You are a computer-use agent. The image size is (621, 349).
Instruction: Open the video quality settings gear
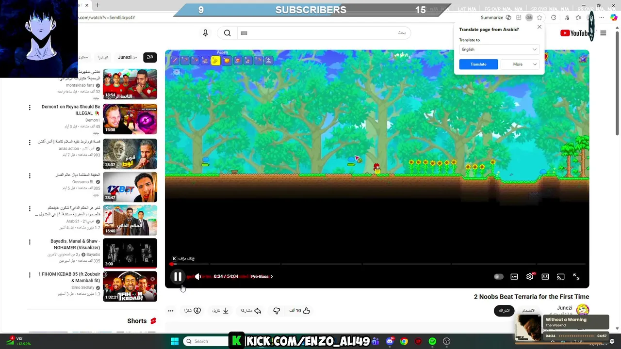click(530, 277)
